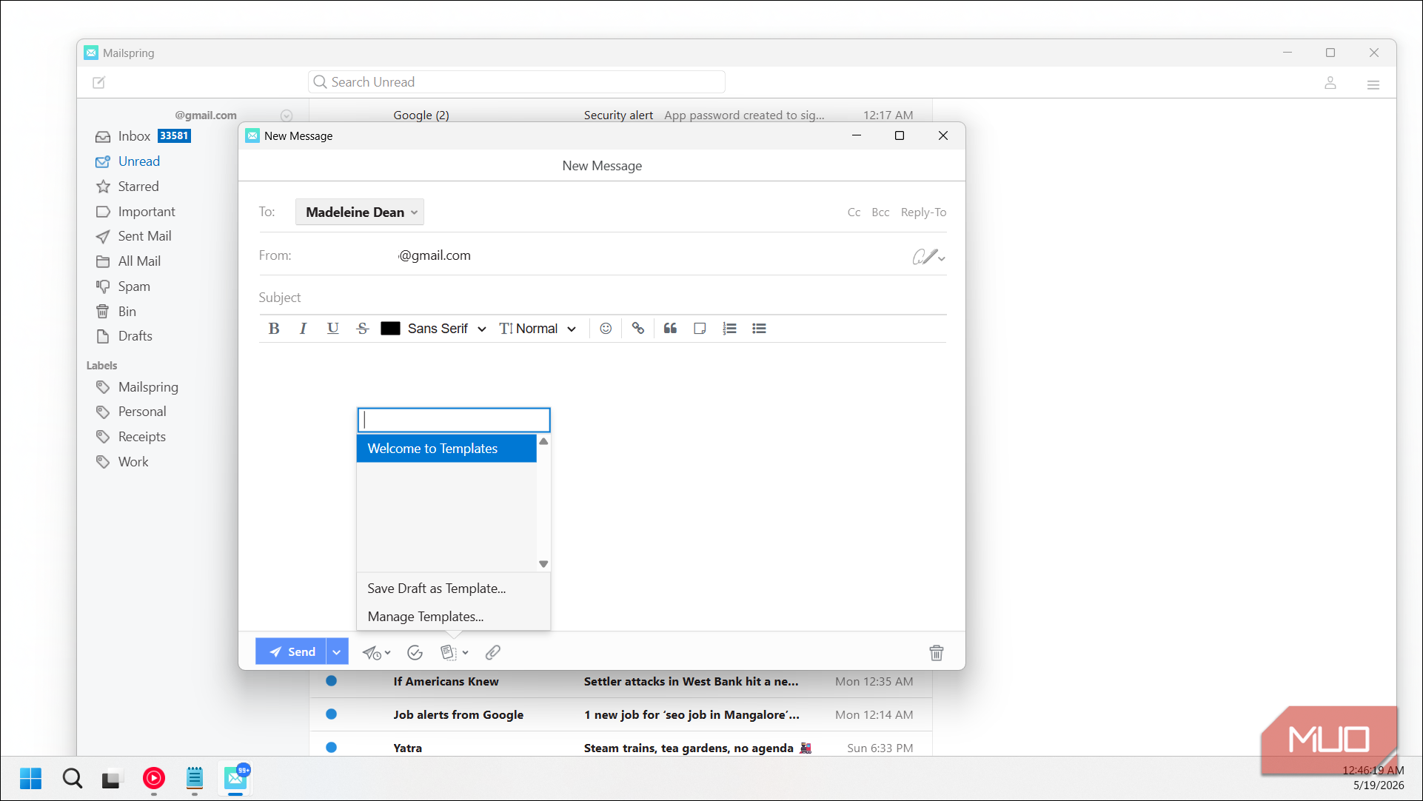1423x801 pixels.
Task: Open the Windows Start menu
Action: pos(30,779)
